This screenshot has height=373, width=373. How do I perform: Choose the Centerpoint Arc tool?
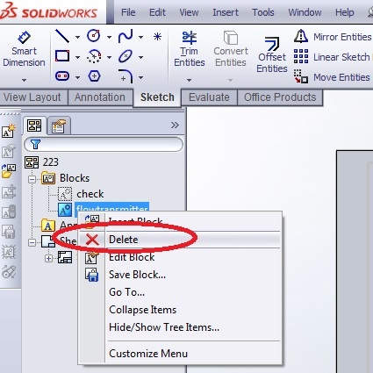94,56
